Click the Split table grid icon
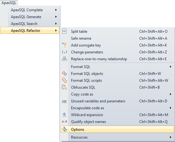The image size is (175, 142). [x=64, y=31]
